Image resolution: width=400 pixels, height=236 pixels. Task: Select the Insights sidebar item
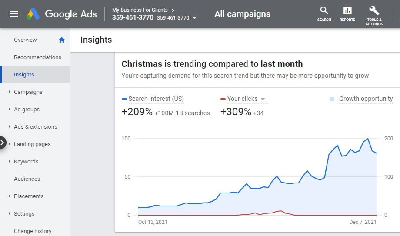[x=35, y=74]
